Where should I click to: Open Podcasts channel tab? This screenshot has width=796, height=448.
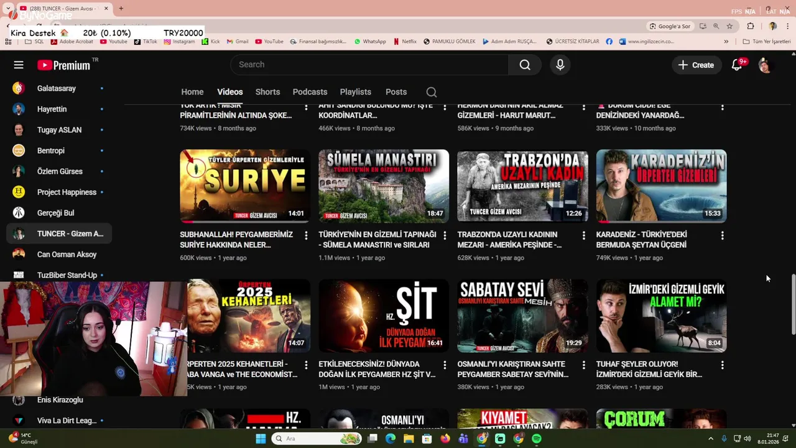[310, 92]
